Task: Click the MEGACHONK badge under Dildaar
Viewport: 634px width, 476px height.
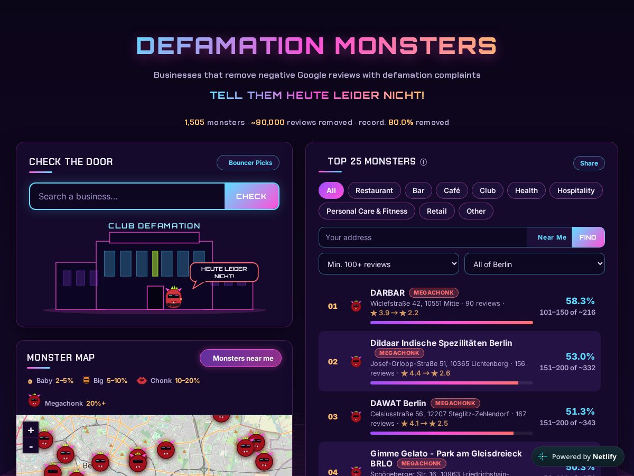Action: [399, 353]
